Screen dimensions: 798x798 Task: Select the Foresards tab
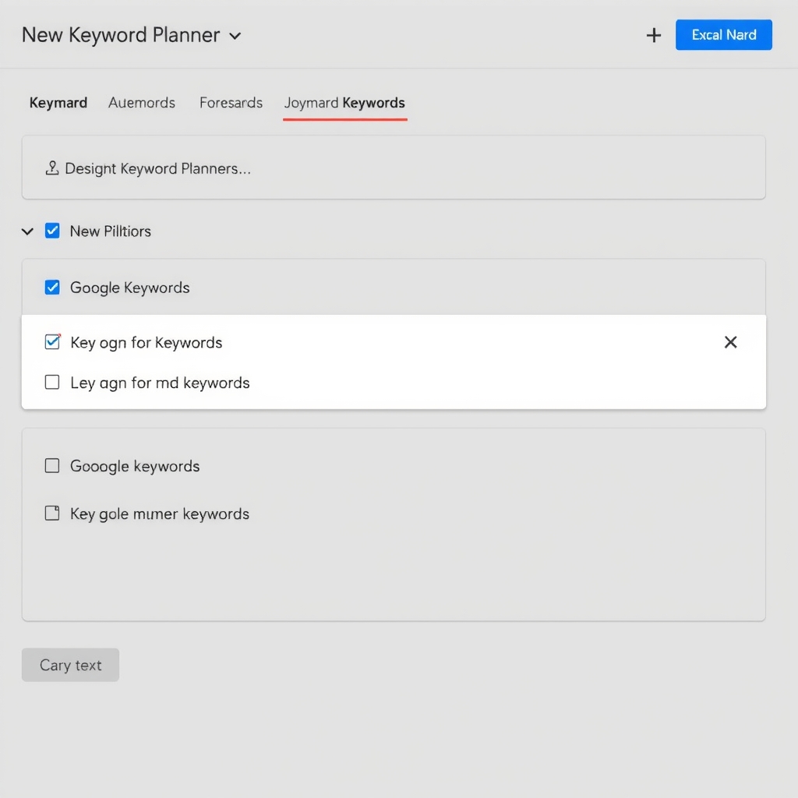coord(231,103)
